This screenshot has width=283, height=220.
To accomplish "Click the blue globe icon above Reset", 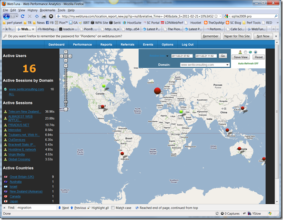I will click(255, 52).
